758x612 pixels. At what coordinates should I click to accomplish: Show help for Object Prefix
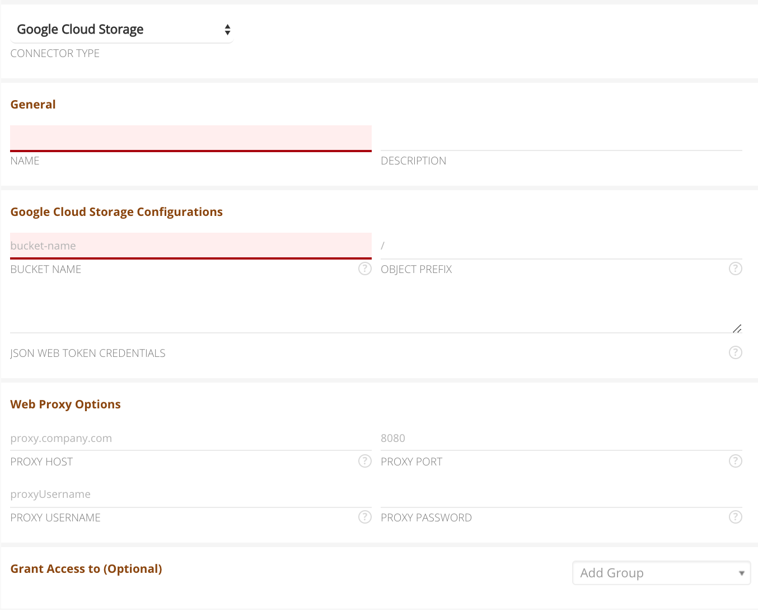(736, 269)
